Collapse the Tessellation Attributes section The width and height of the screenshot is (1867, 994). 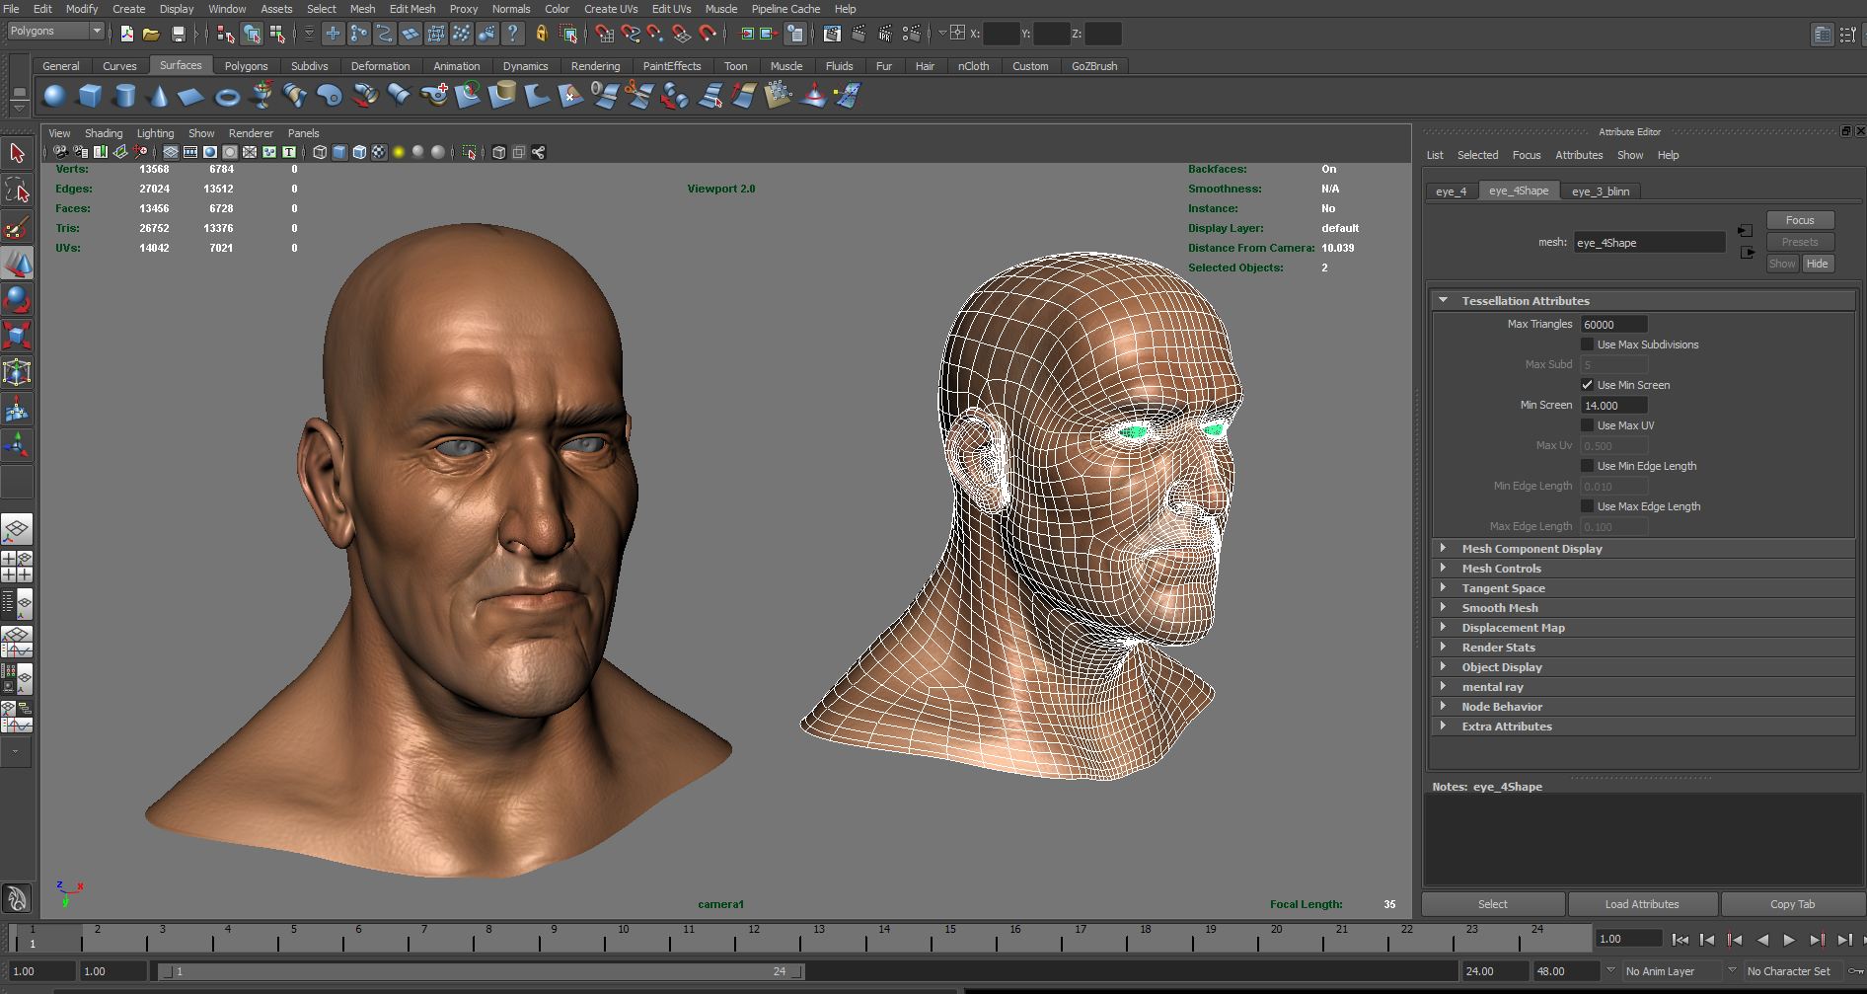1444,300
